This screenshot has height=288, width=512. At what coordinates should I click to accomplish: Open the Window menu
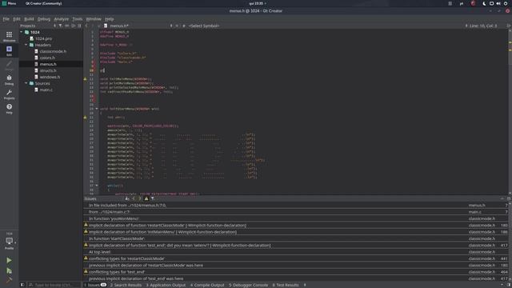pyautogui.click(x=94, y=19)
